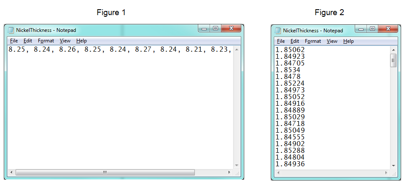Open Edit menu in Figure 1 Notepad
Image resolution: width=407 pixels, height=186 pixels.
click(28, 41)
